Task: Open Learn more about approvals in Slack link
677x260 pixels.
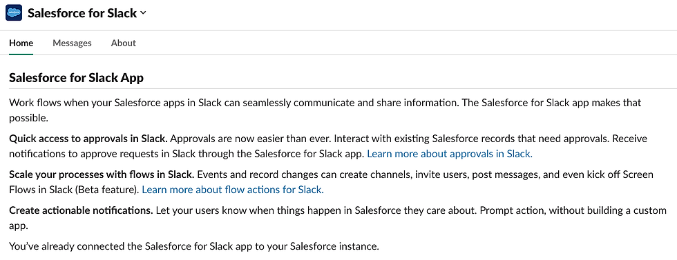Action: tap(450, 154)
